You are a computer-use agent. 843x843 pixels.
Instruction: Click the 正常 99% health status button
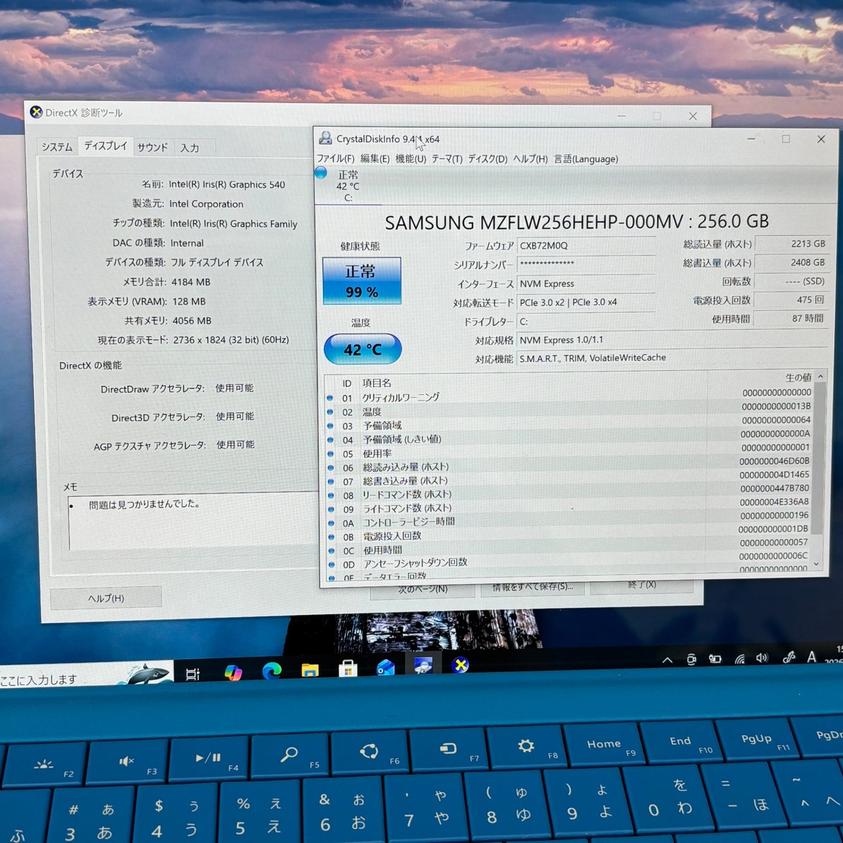(362, 281)
